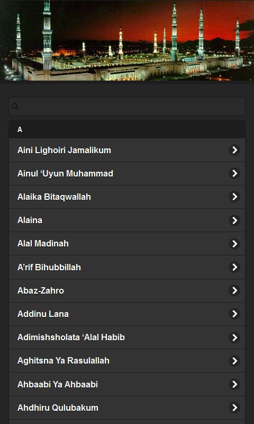Click inside the search text field

pos(127,107)
